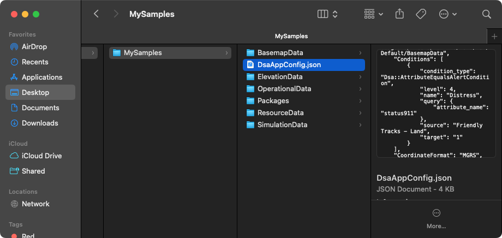502x238 pixels.
Task: Click the DsaAppConfig.json file icon
Action: point(250,65)
